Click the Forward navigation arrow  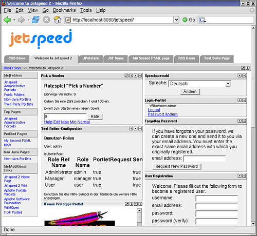22,20
